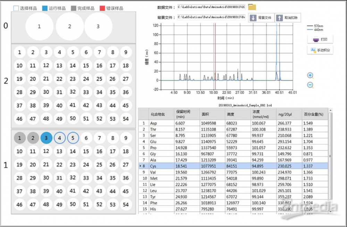Click the red 错误样品 color swatch
Viewport: 347px width, 227px height.
(102, 8)
